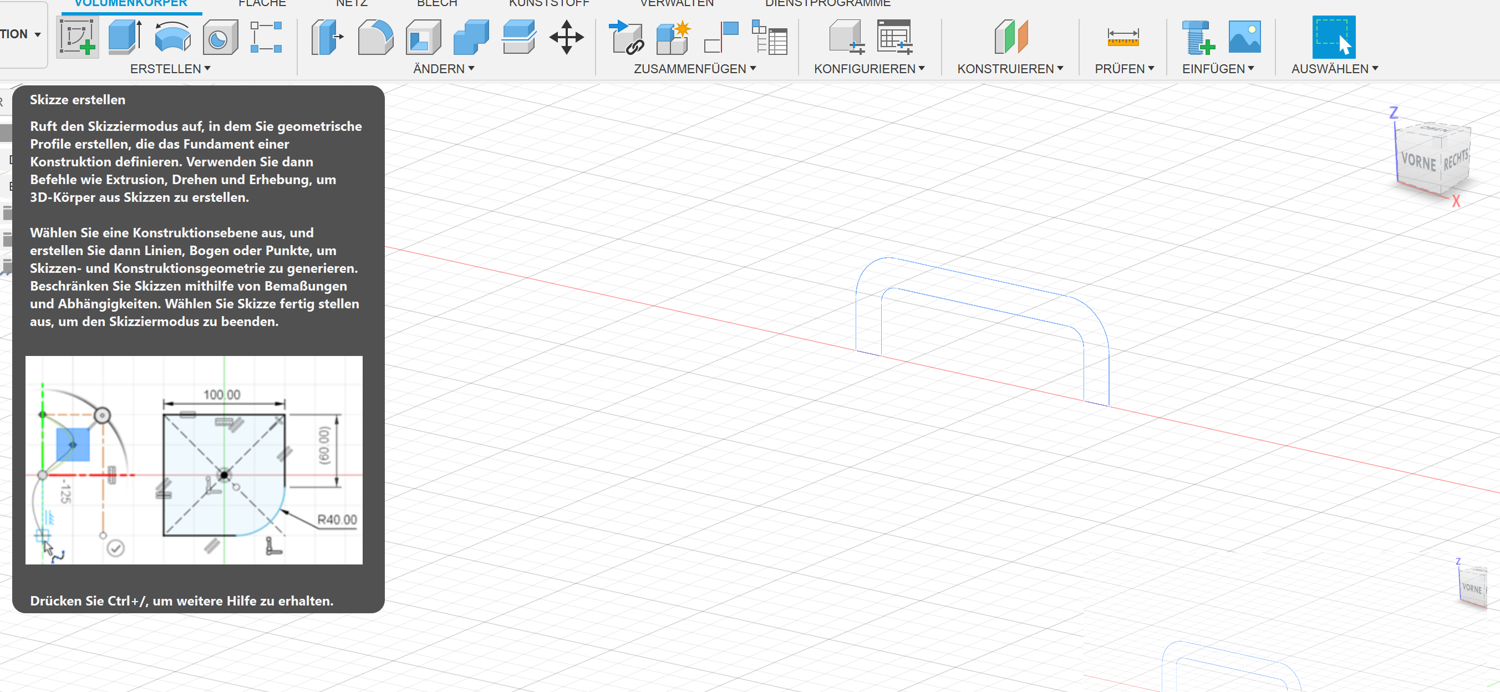Select the inner rounded sketch profile curve
The height and width of the screenshot is (692, 1500).
pyautogui.click(x=982, y=307)
